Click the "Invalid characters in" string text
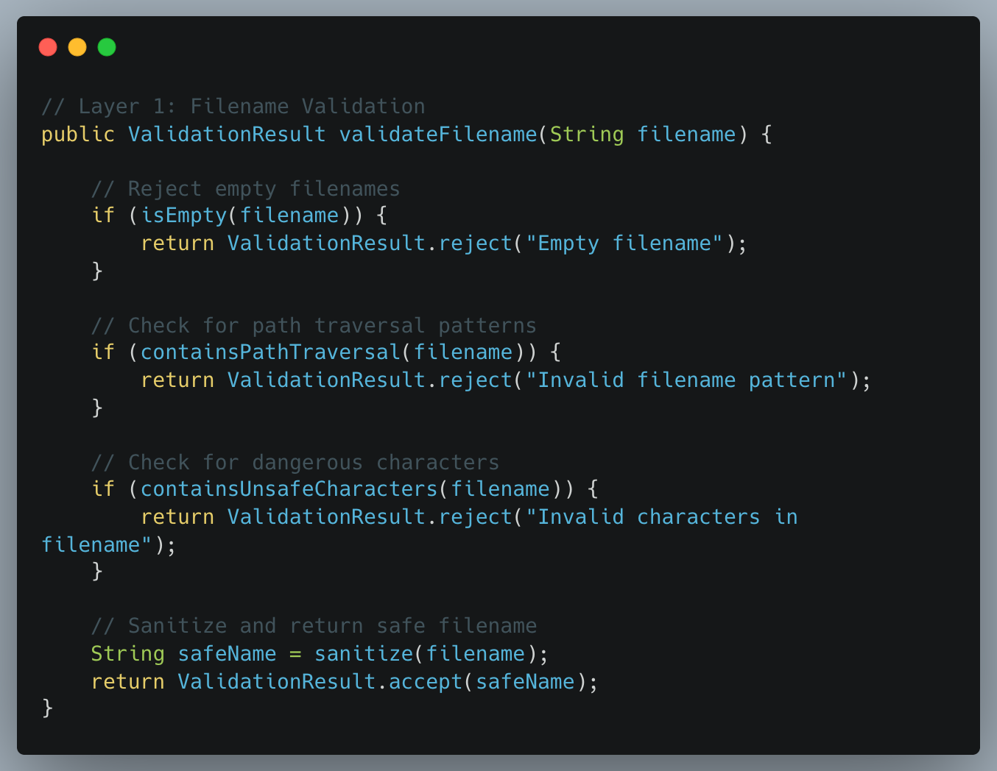This screenshot has height=771, width=997. tap(661, 516)
